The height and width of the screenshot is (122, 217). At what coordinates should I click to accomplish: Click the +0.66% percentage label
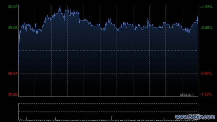pyautogui.click(x=206, y=28)
